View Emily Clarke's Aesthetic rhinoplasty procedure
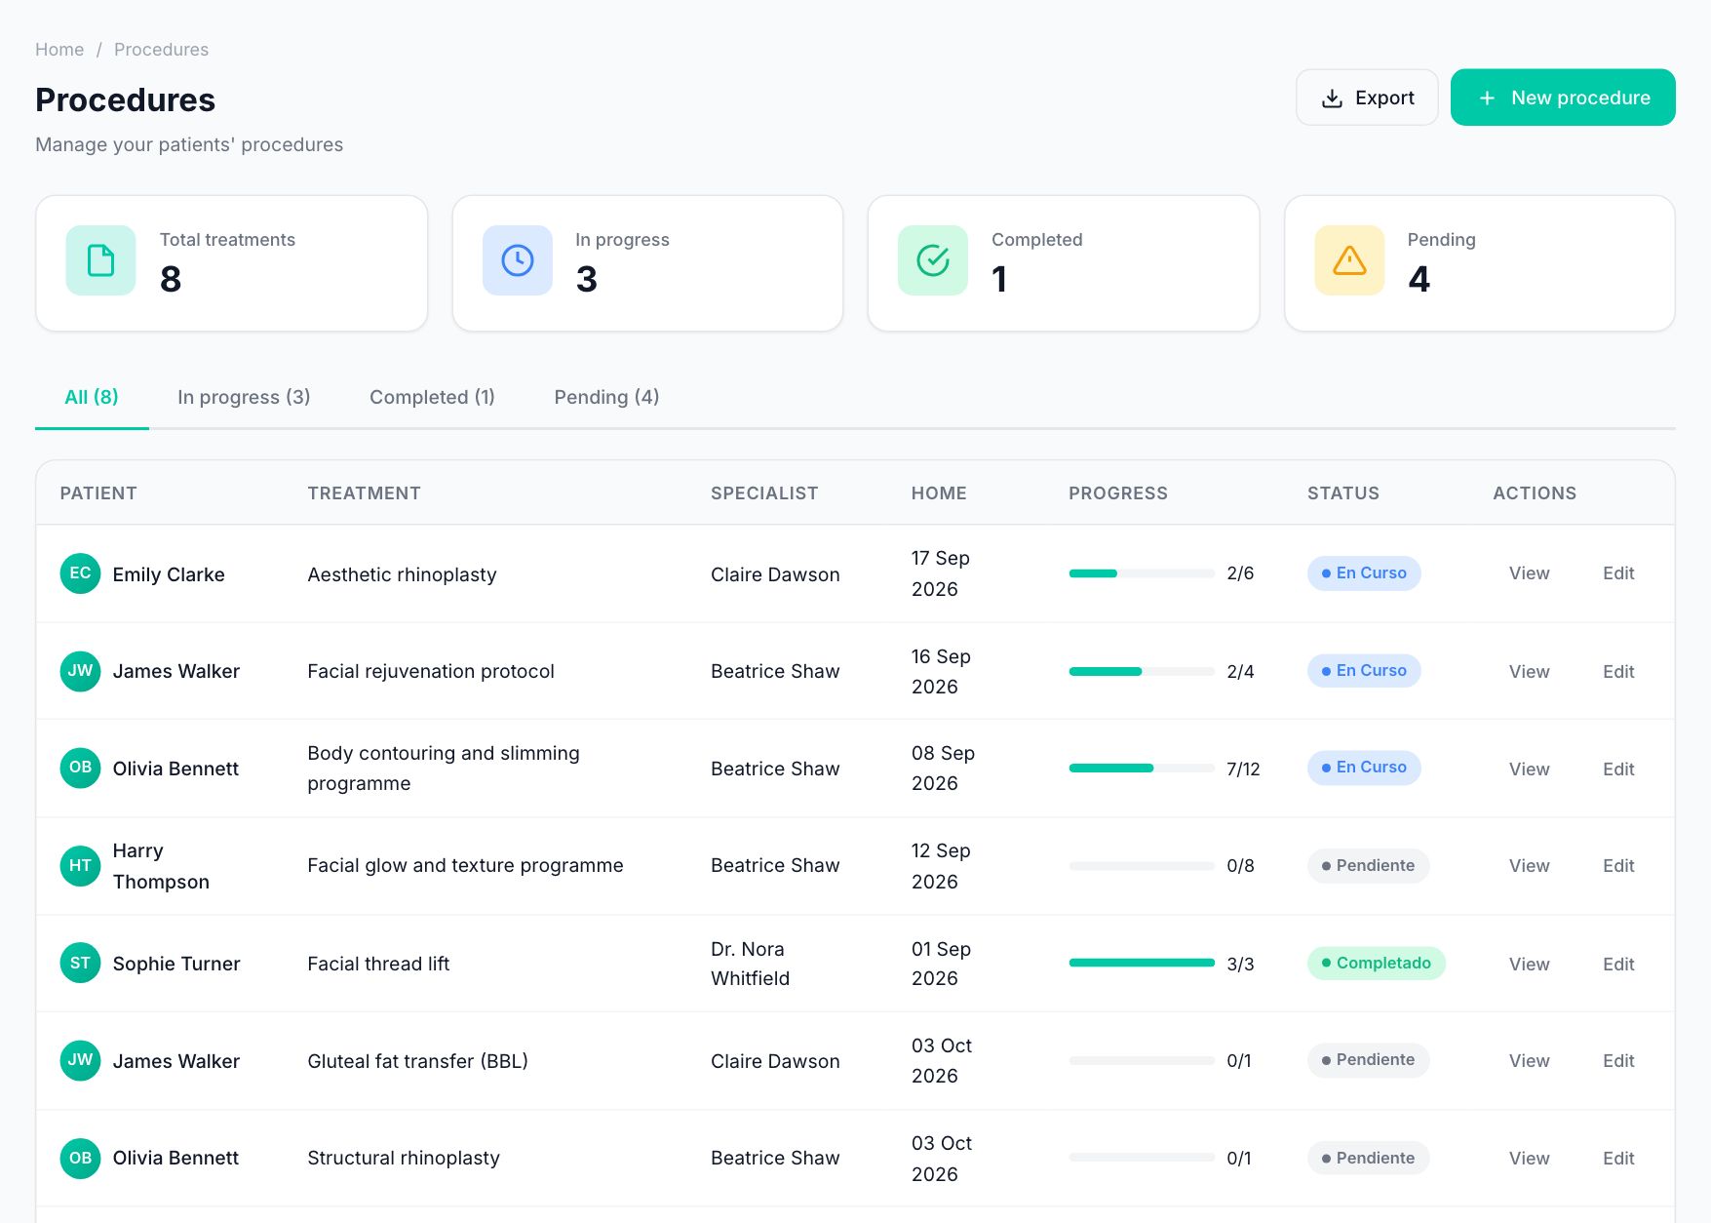This screenshot has width=1711, height=1223. (1529, 573)
